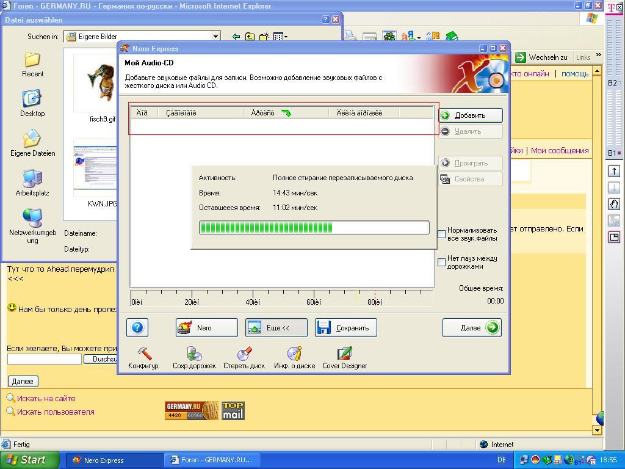Launch Cover Designer tool
This screenshot has height=469, width=625.
pos(344,357)
